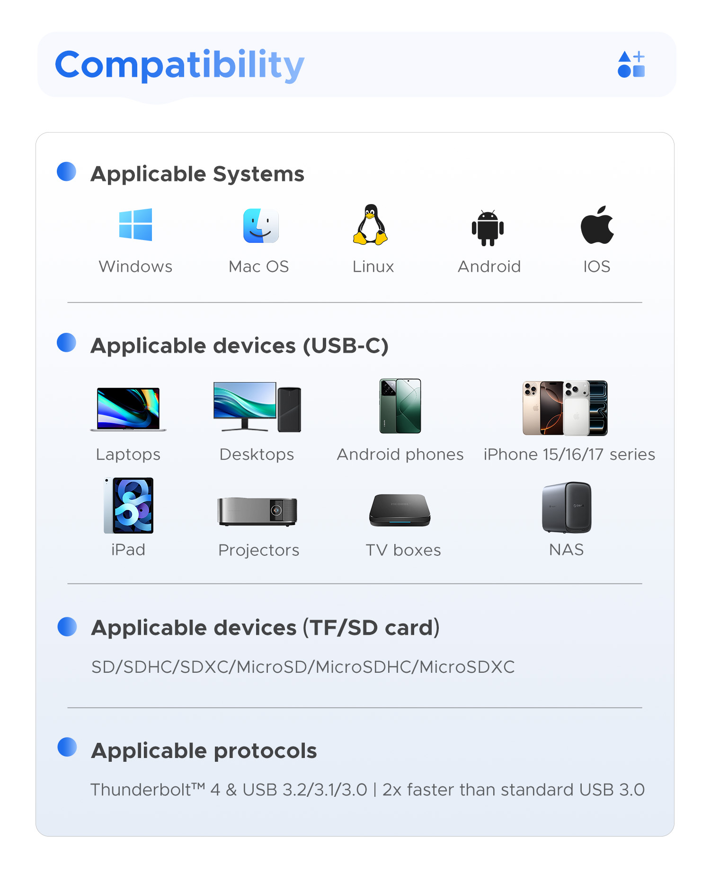Select the Laptops device image

(x=128, y=409)
